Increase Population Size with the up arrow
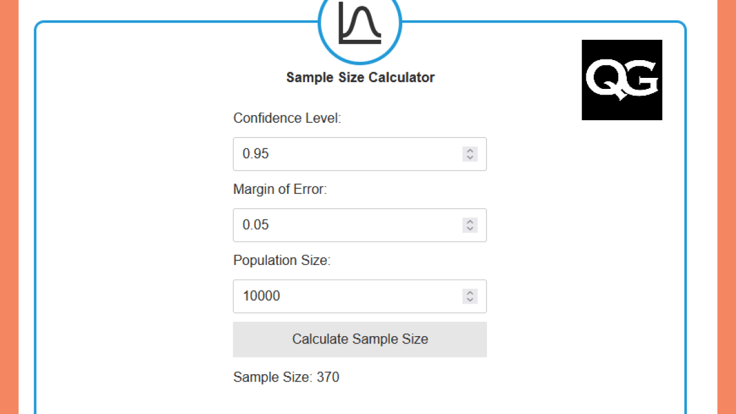This screenshot has width=736, height=414. tap(470, 293)
